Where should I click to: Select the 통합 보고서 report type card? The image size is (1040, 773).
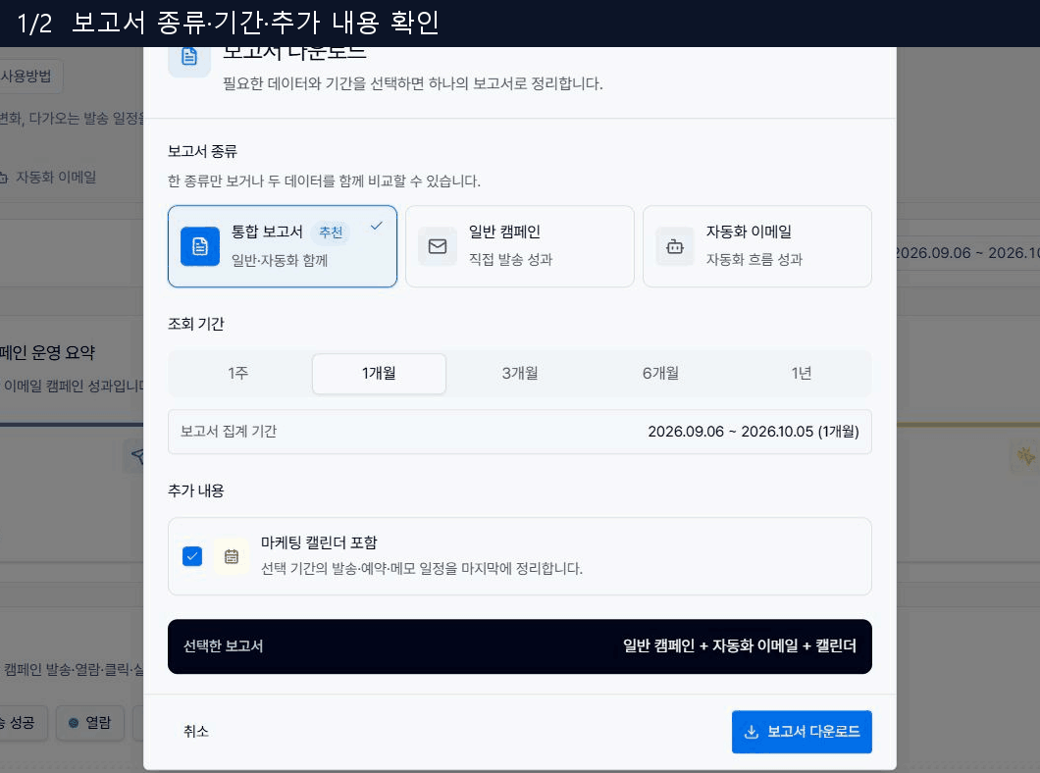click(283, 246)
